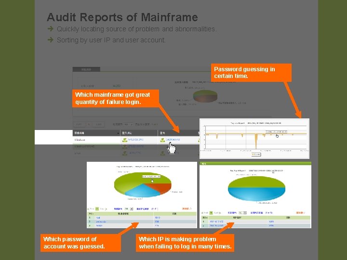Open the last row's name link in the password table

click(x=99, y=226)
